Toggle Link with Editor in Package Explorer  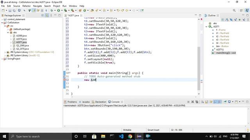[x=47, y=16]
